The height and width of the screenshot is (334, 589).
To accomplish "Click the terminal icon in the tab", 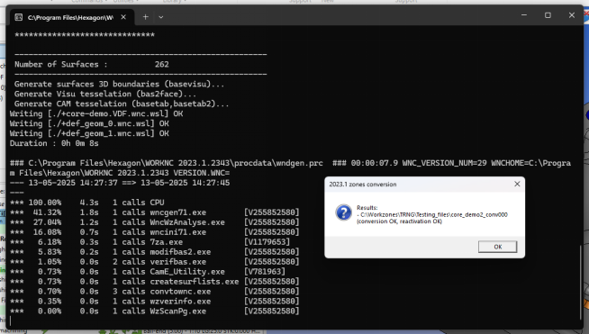I will click(x=18, y=17).
